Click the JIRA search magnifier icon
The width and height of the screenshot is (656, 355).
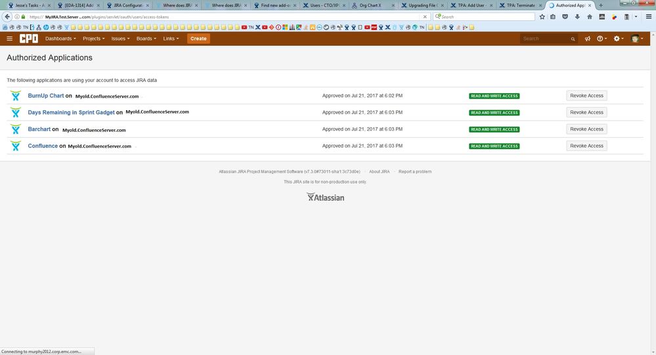pyautogui.click(x=573, y=39)
